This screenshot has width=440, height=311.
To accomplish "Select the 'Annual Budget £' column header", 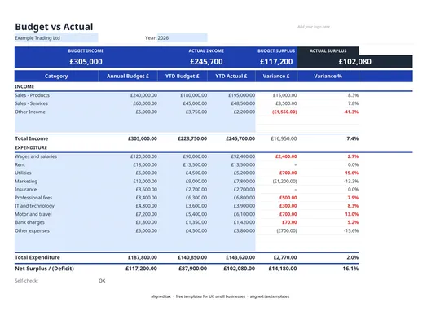I will [x=128, y=76].
